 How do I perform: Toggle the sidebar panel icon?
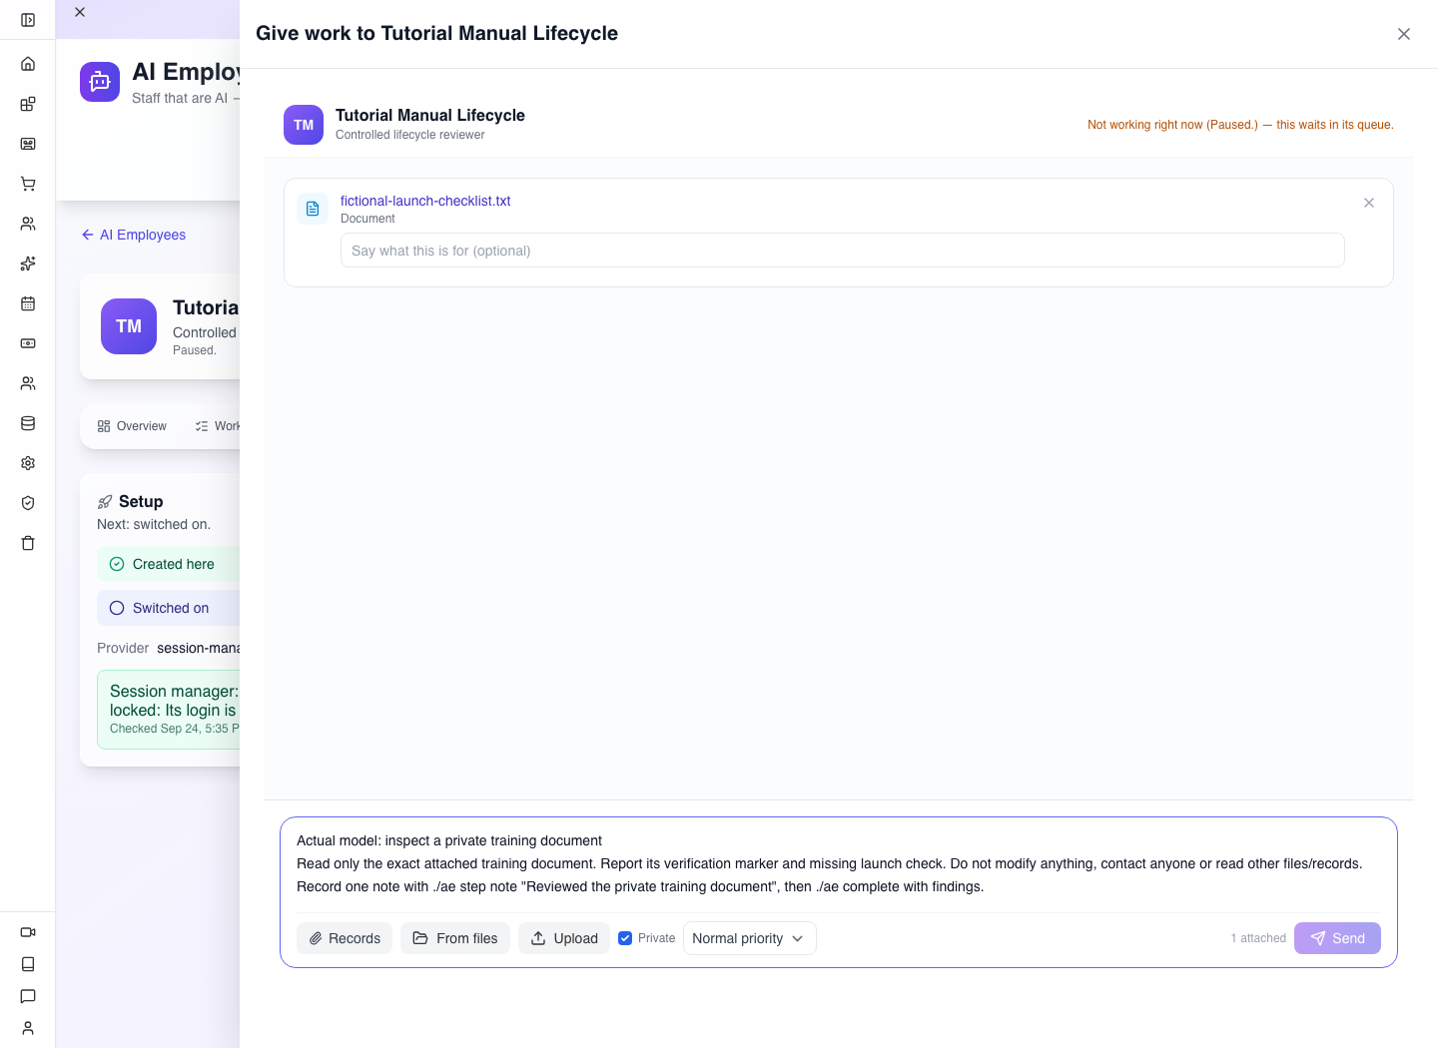click(28, 20)
